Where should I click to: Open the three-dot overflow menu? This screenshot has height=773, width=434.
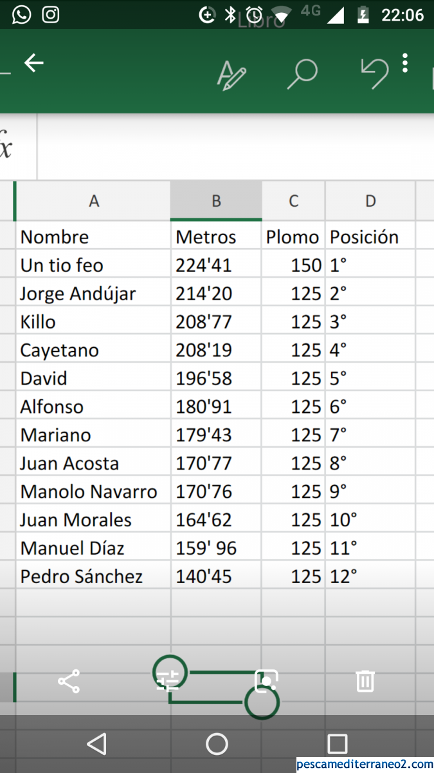click(x=405, y=63)
